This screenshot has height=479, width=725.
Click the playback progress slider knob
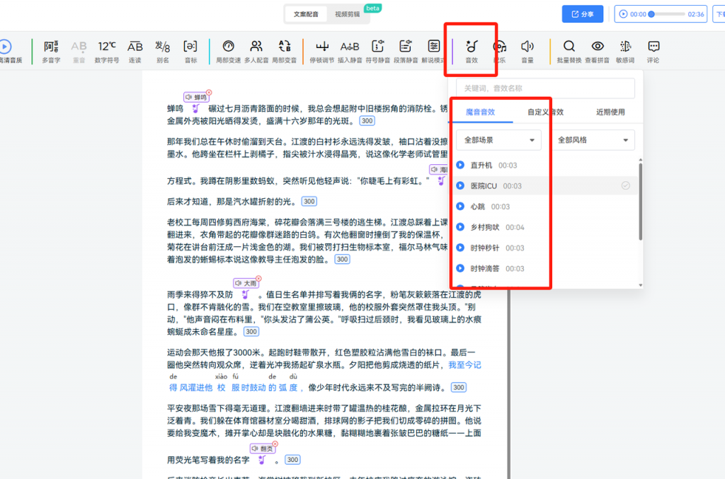click(651, 14)
